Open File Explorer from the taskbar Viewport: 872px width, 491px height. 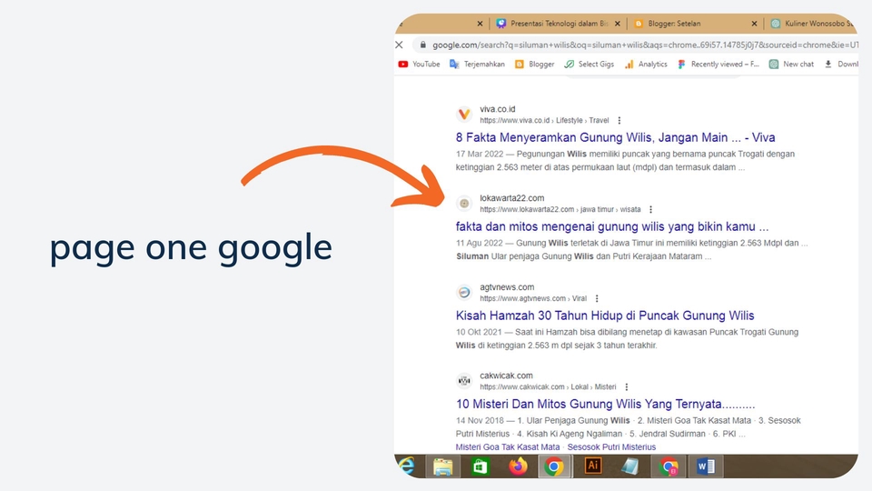[x=442, y=466]
